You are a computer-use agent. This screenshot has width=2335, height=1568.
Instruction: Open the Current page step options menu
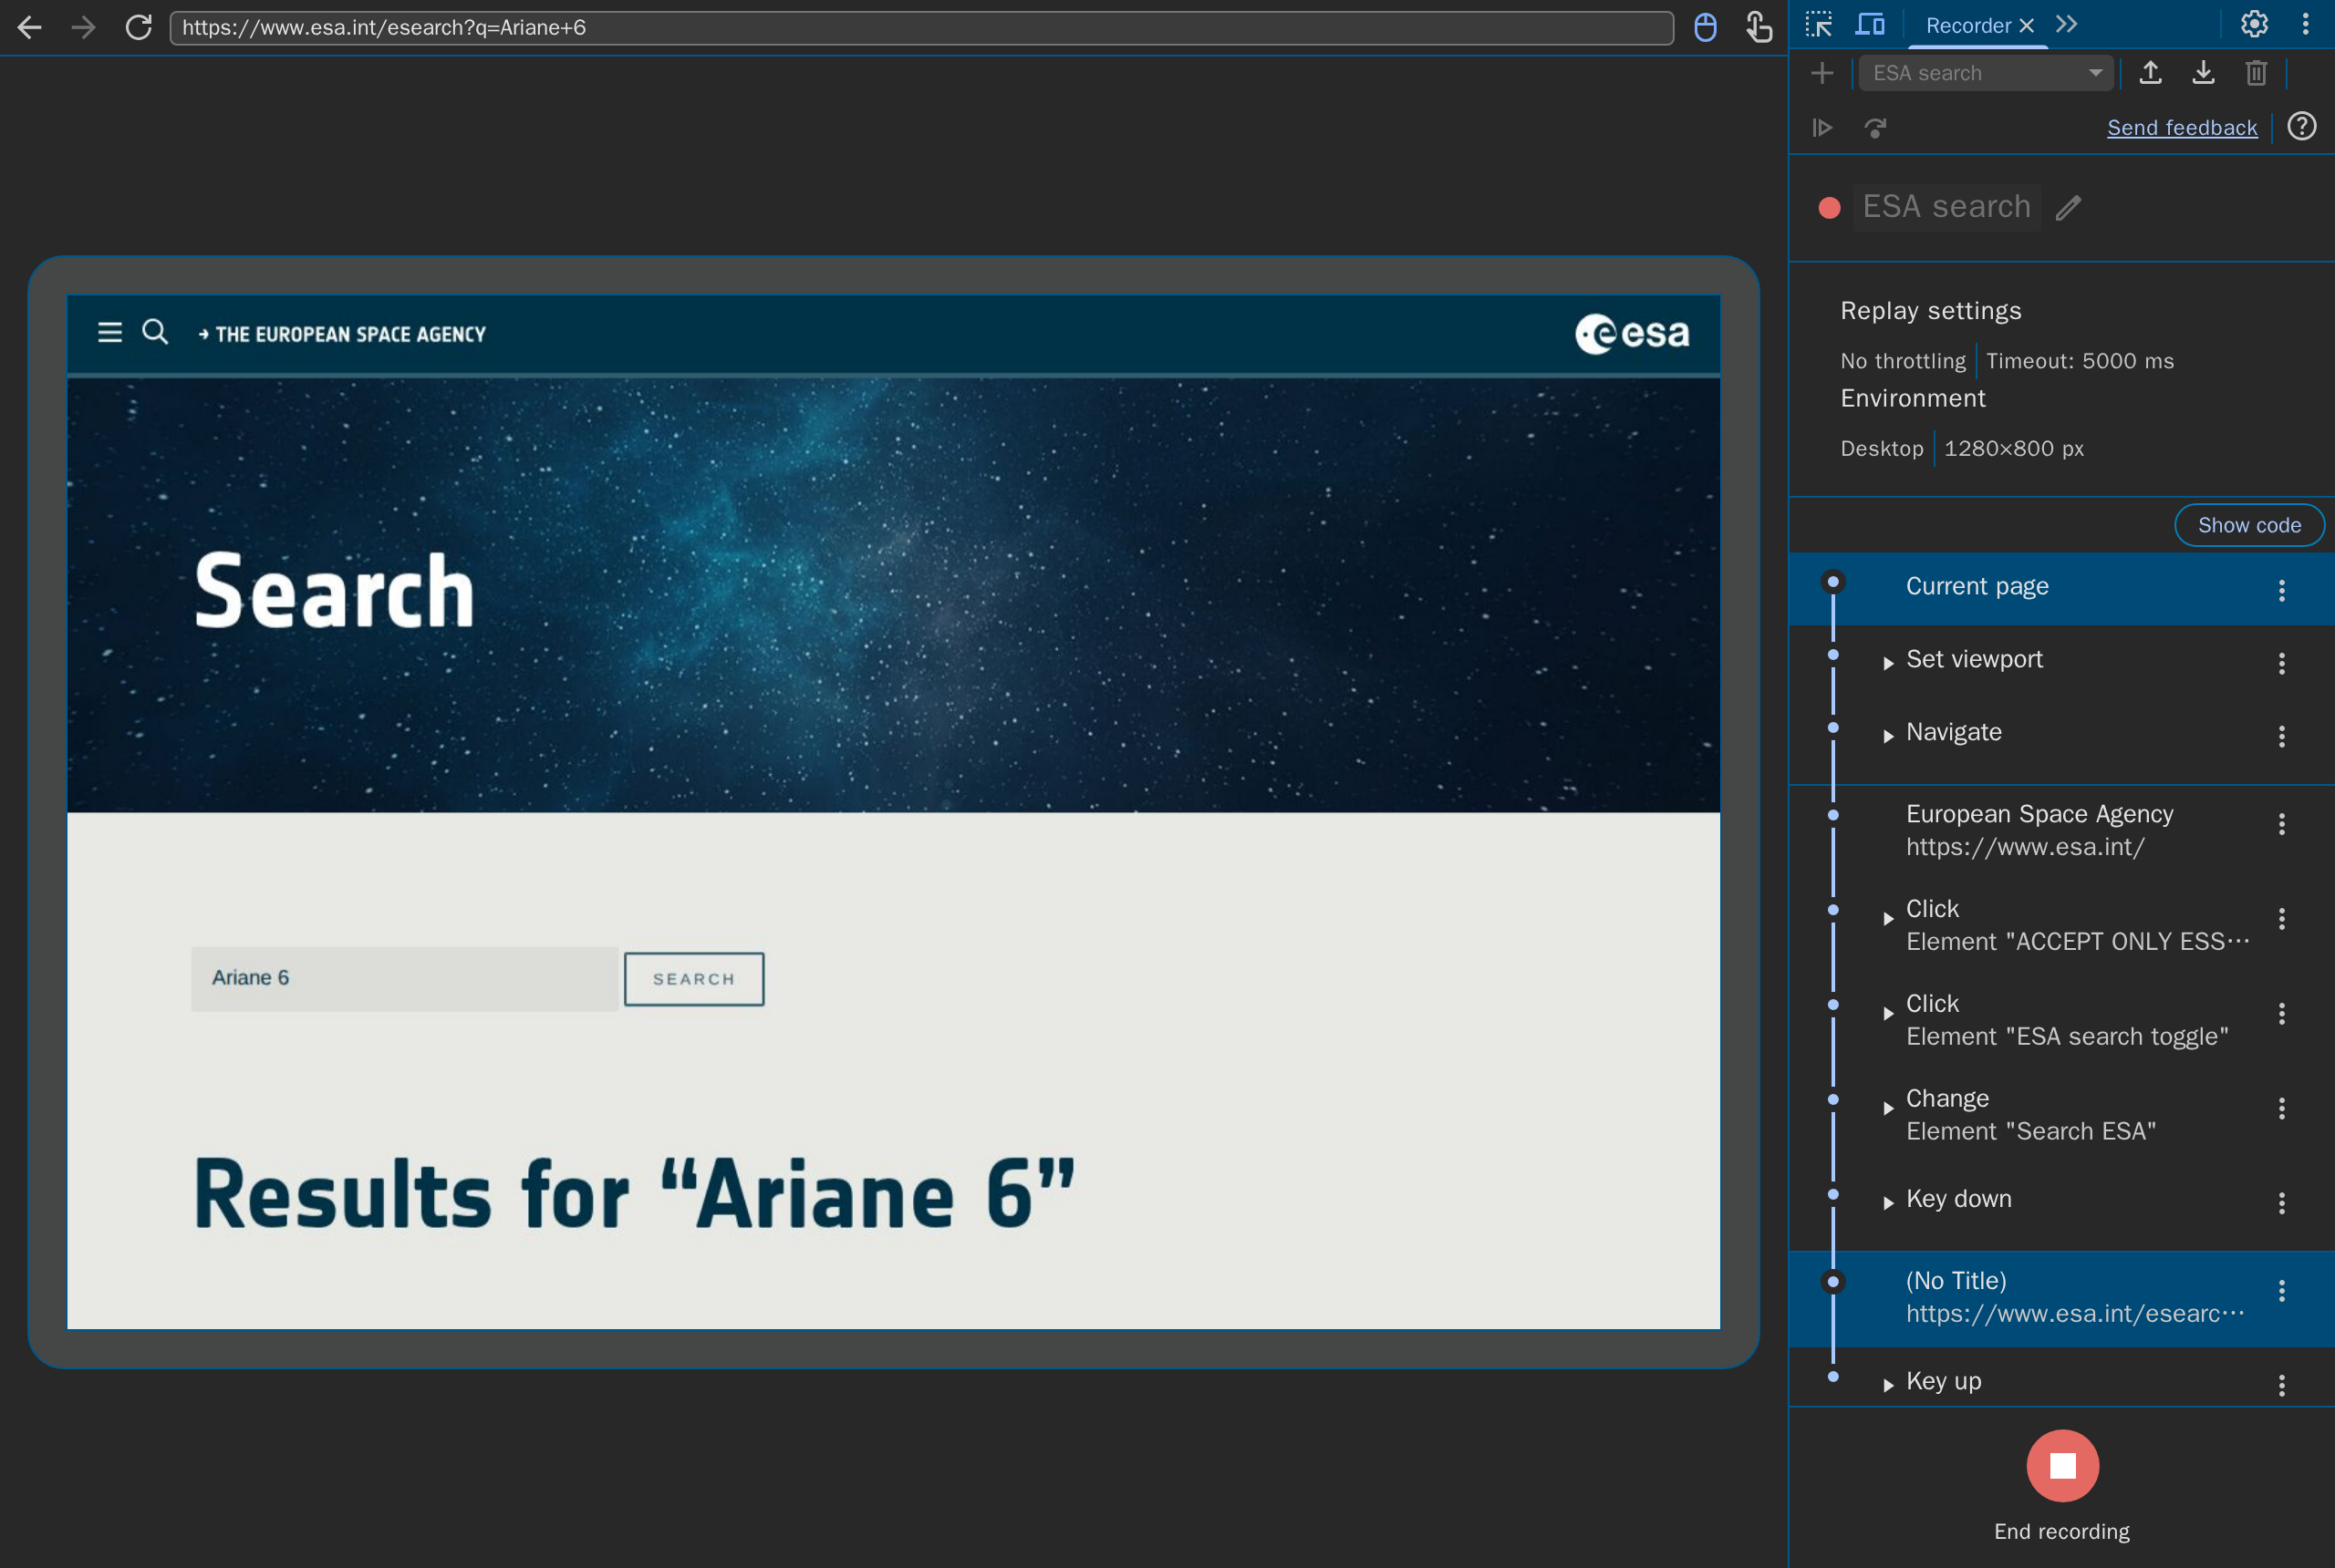(x=2282, y=590)
